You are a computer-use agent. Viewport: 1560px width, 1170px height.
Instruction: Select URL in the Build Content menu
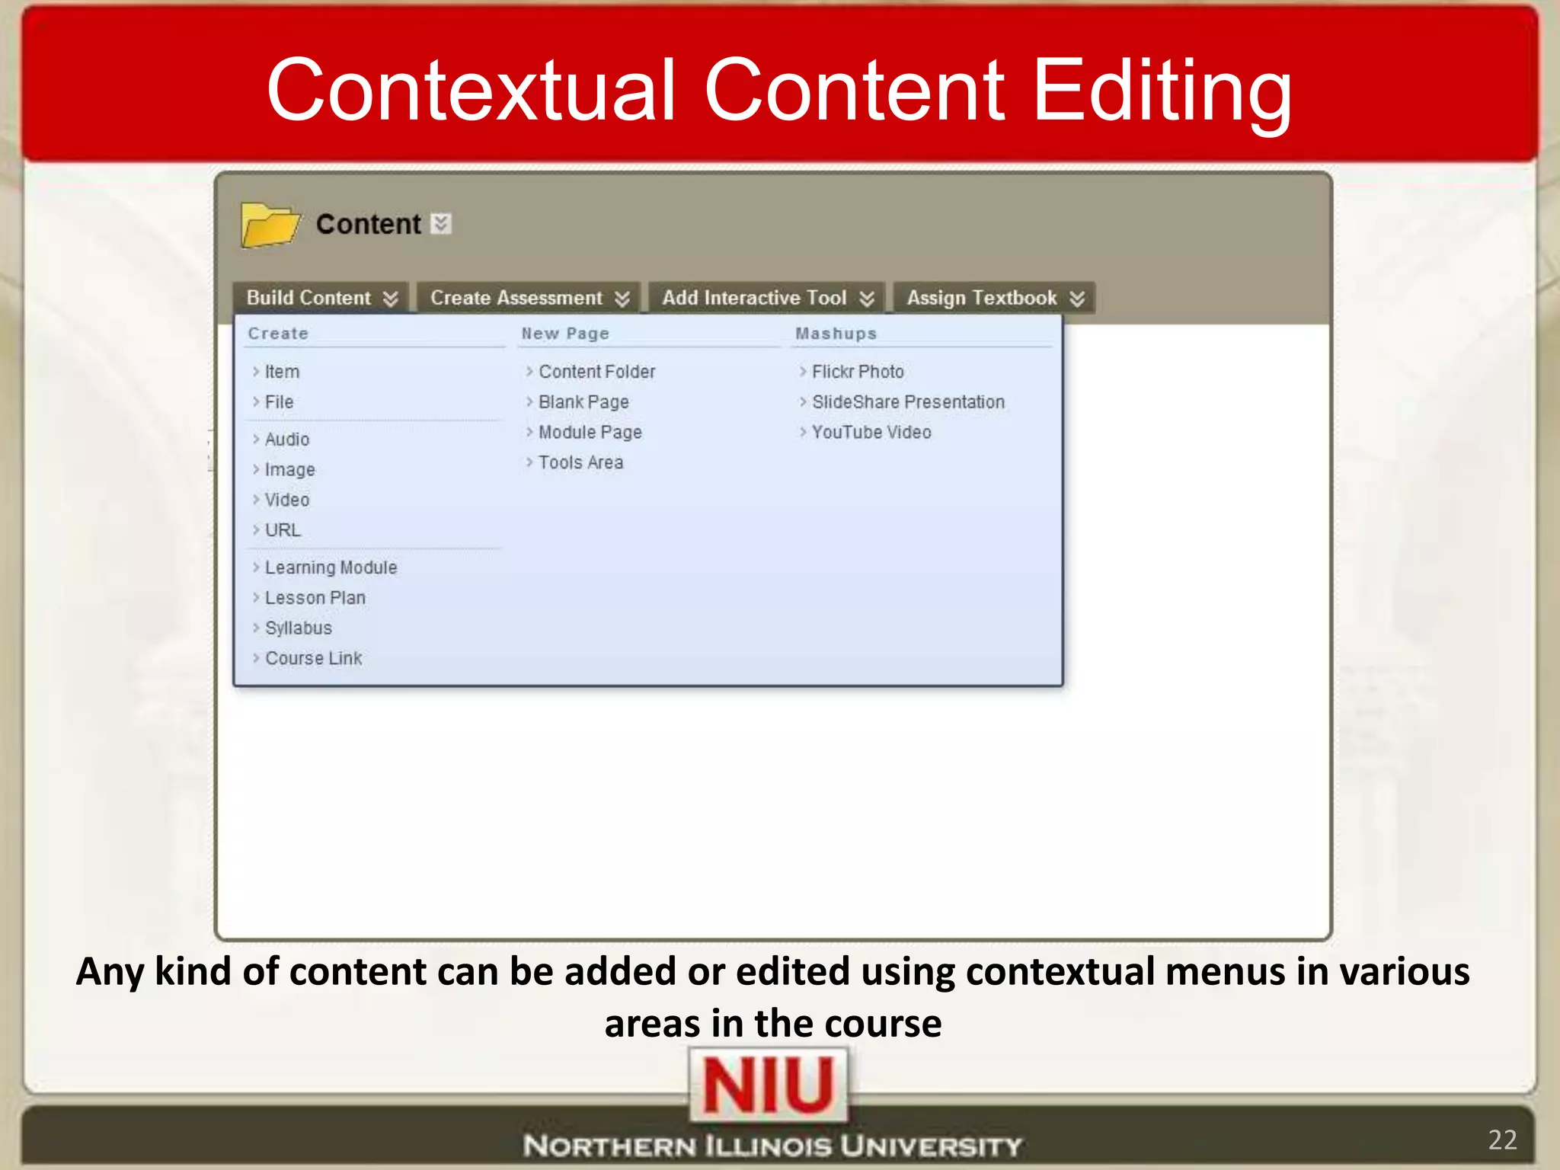coord(283,530)
